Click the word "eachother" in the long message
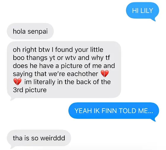Image resolution: width=166 pixels, height=150 pixels. 82,74
